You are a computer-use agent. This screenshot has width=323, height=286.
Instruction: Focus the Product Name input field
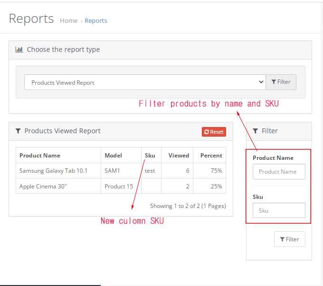point(279,172)
